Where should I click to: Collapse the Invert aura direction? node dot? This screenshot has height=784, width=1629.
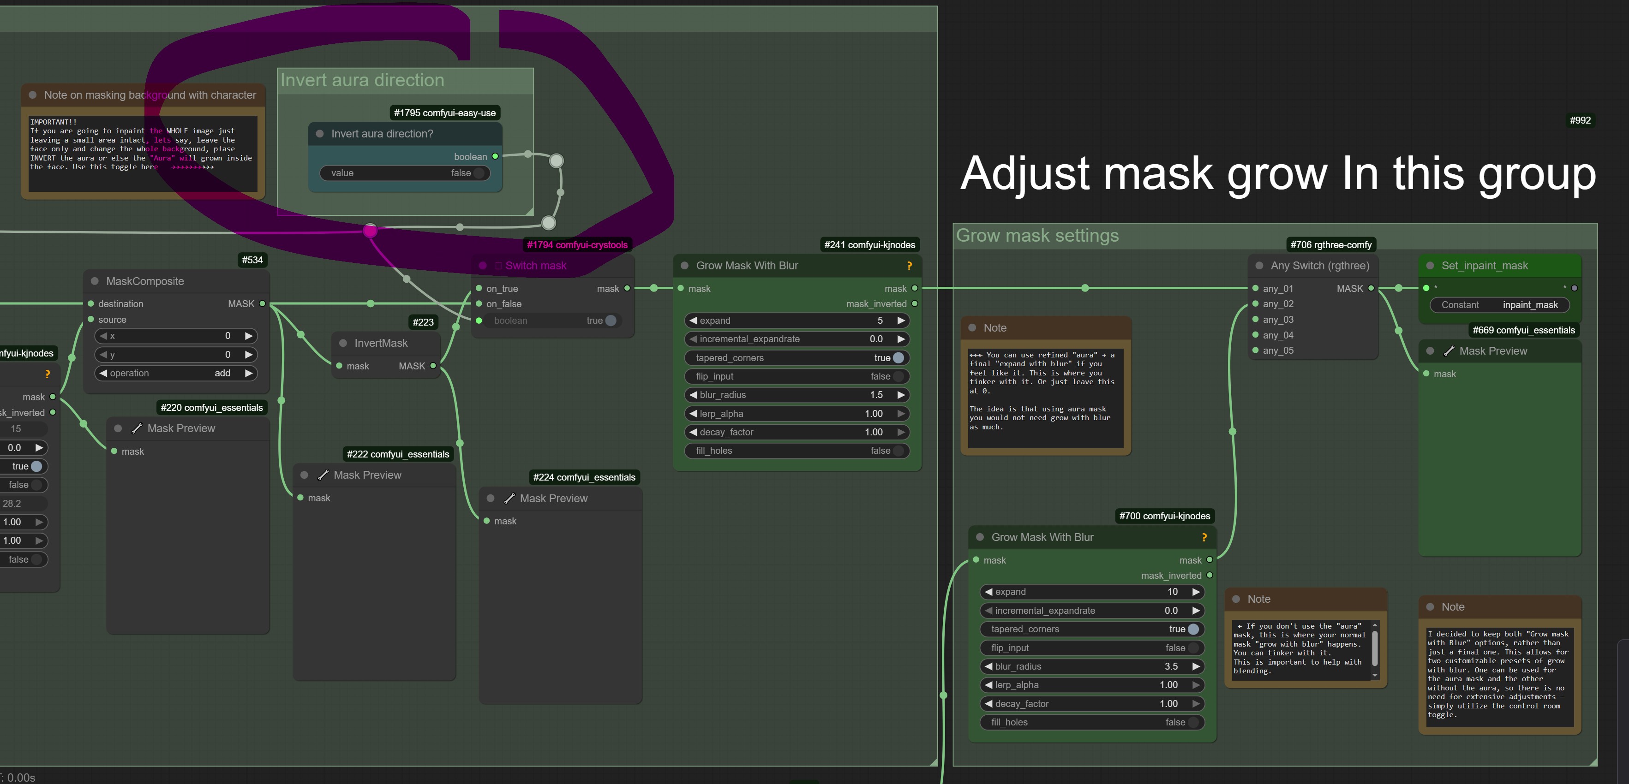point(320,134)
